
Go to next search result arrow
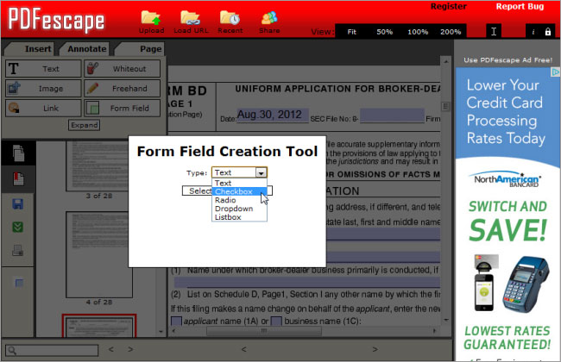coord(130,349)
